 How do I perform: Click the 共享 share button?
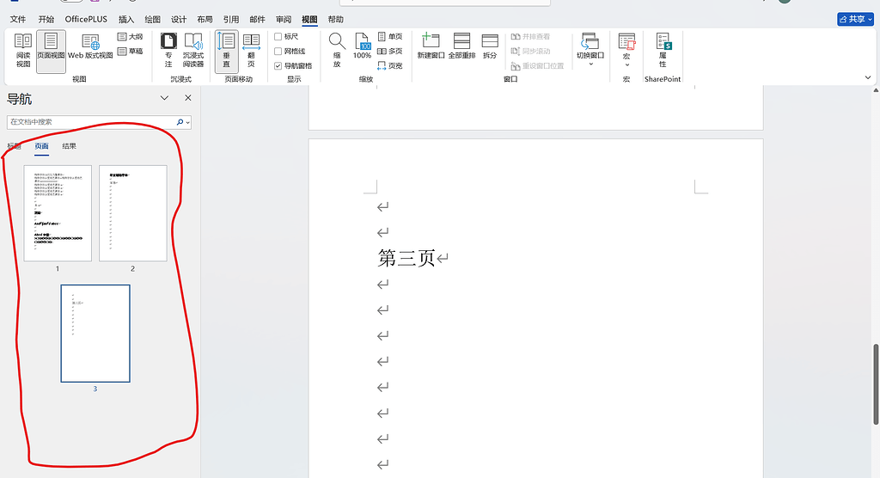855,19
